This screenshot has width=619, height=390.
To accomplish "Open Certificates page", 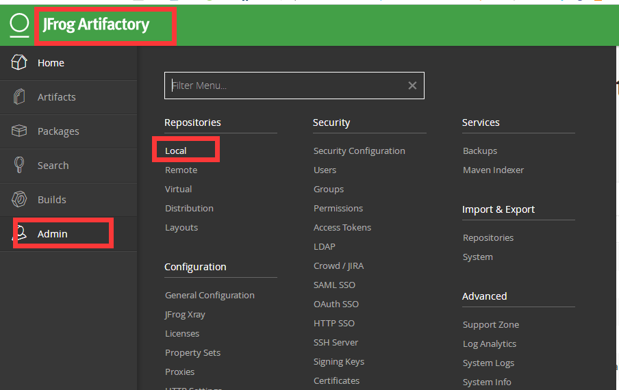I will (x=336, y=380).
